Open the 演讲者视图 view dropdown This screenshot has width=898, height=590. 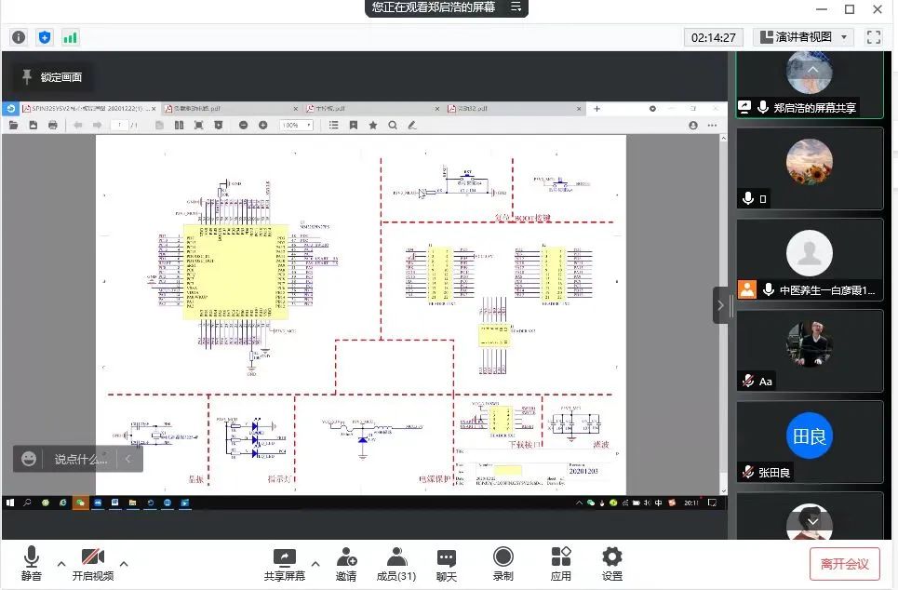coord(803,37)
